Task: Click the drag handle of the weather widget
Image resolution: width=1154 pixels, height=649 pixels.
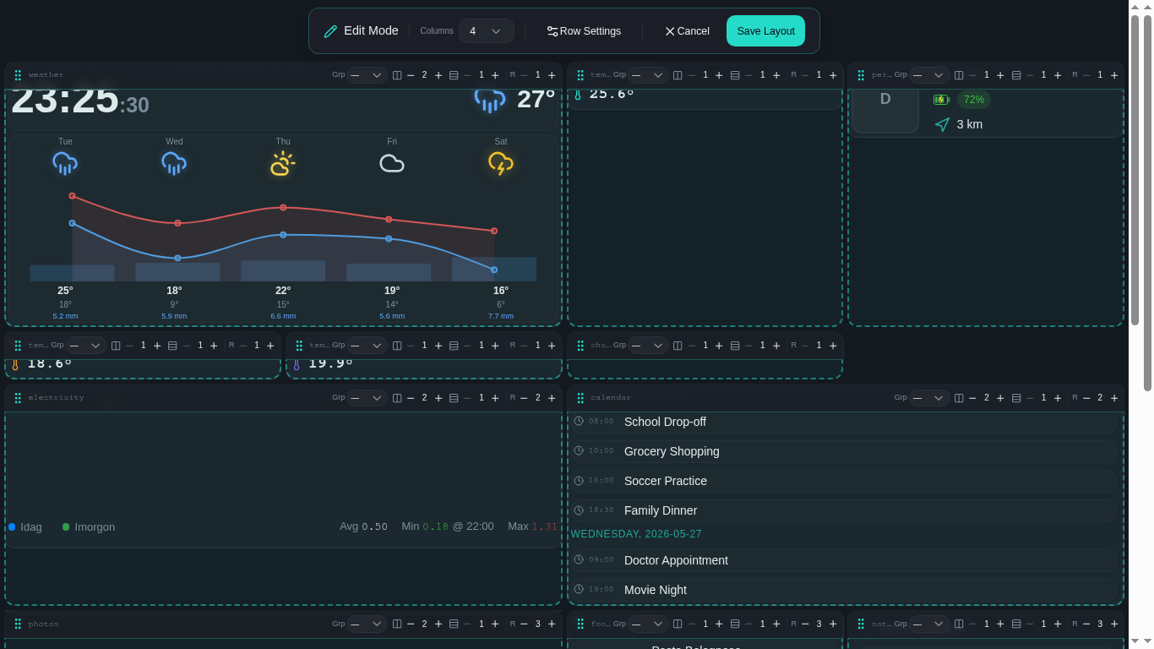Action: (18, 75)
